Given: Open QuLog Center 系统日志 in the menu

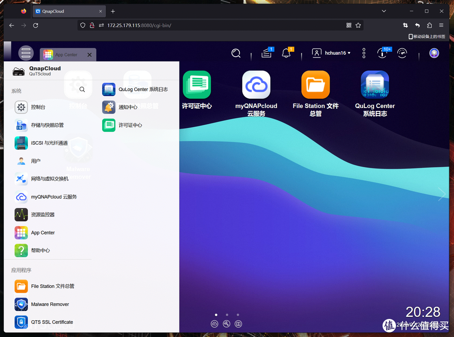Looking at the screenshot, I should coord(135,90).
